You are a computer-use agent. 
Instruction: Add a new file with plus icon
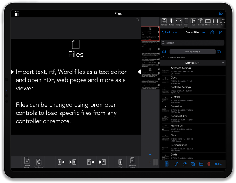(204, 32)
